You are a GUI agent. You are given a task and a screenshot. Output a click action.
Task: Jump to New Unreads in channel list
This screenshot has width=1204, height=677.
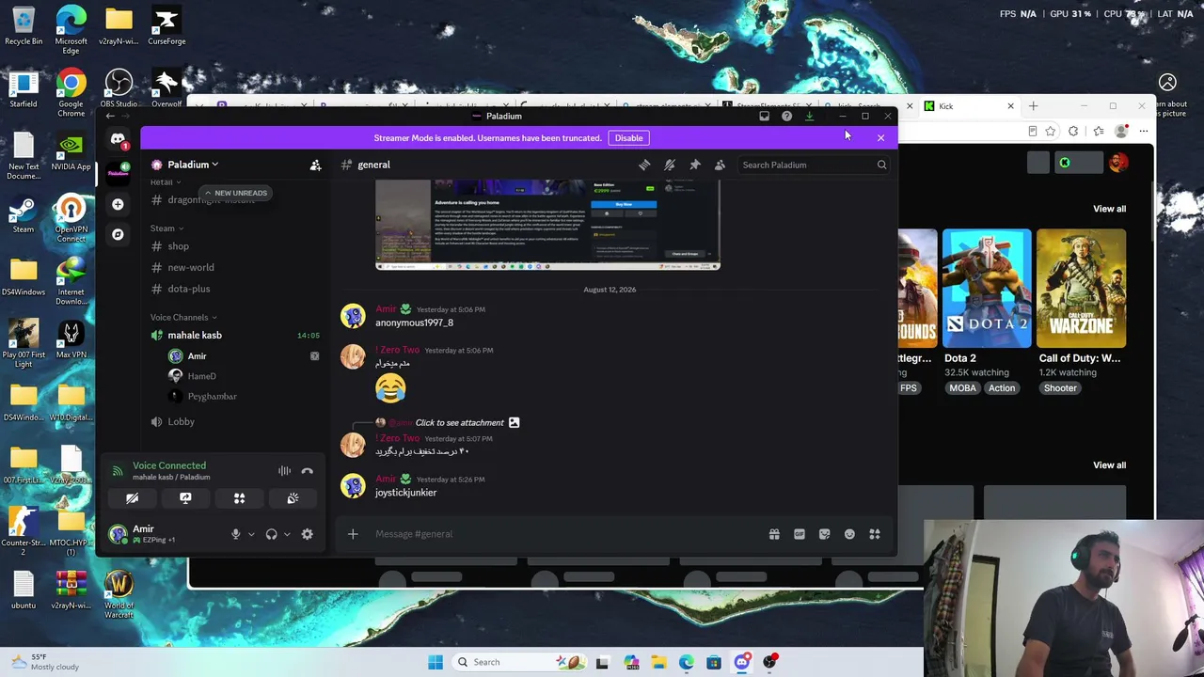[236, 193]
